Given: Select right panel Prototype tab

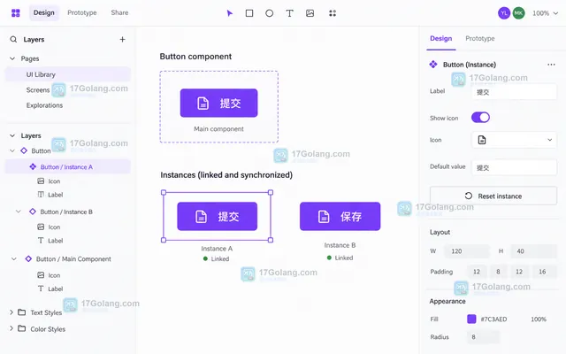Looking at the screenshot, I should click(479, 39).
